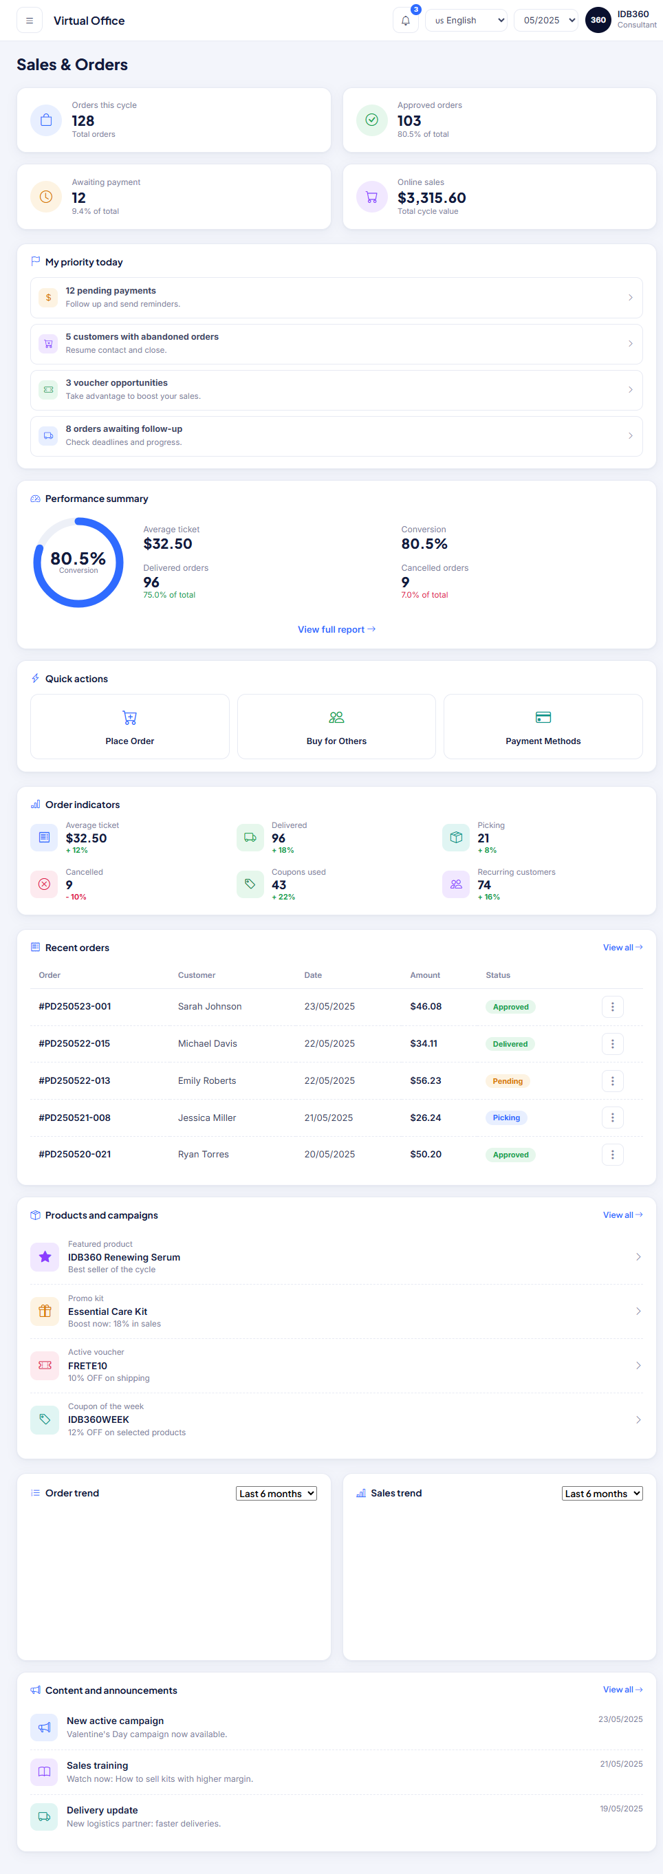Image resolution: width=663 pixels, height=1874 pixels.
Task: Click the 80.5% conversion progress ring
Action: 78,563
